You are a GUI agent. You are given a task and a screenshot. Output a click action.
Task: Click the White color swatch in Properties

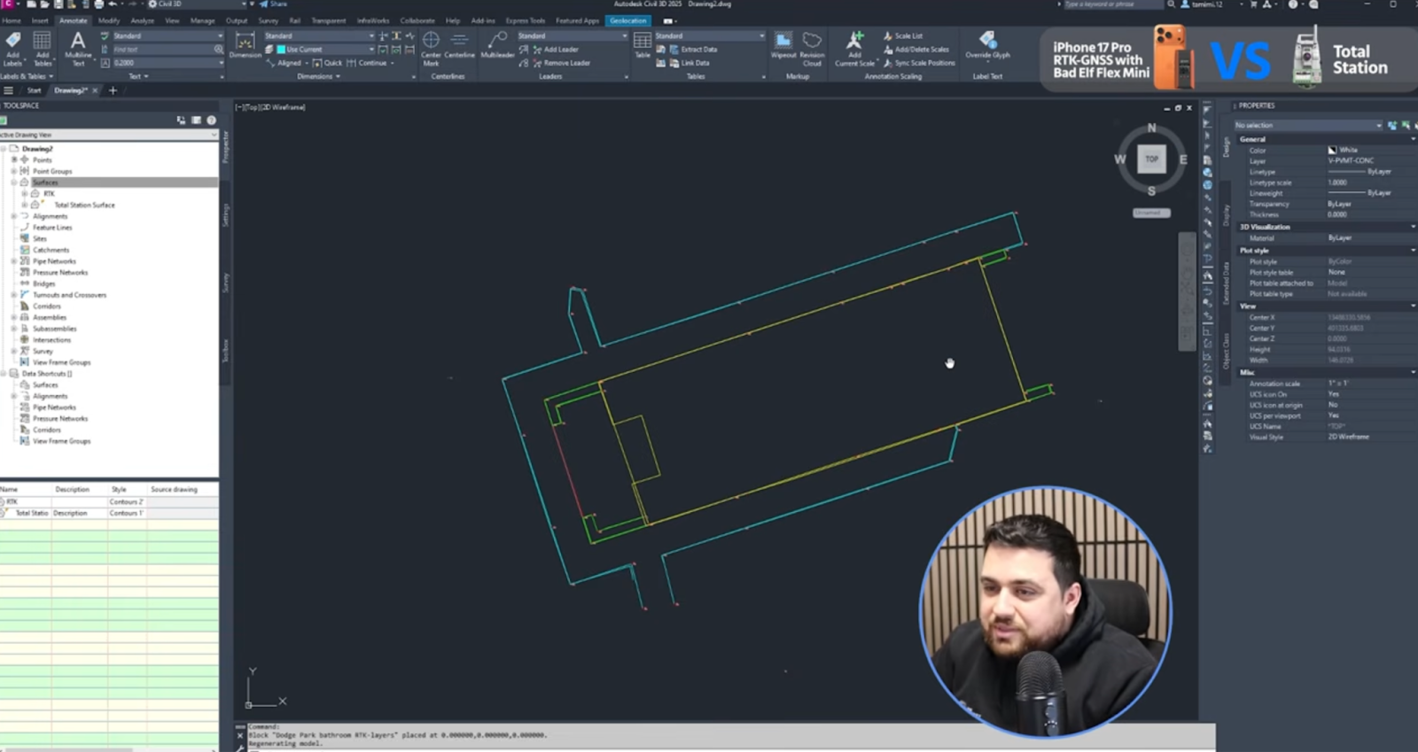point(1332,150)
